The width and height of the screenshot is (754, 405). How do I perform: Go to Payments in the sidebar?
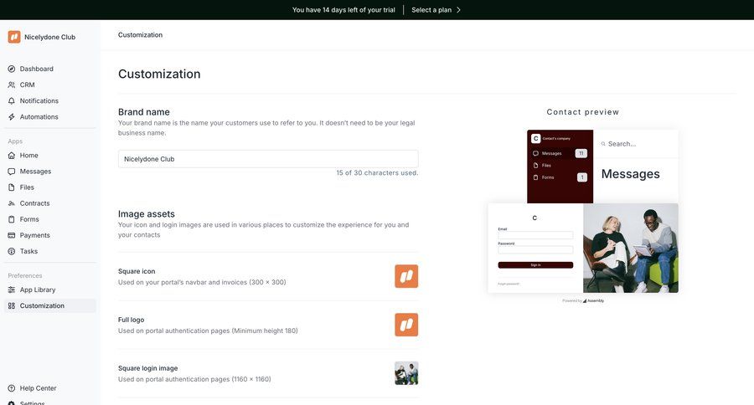(50, 235)
